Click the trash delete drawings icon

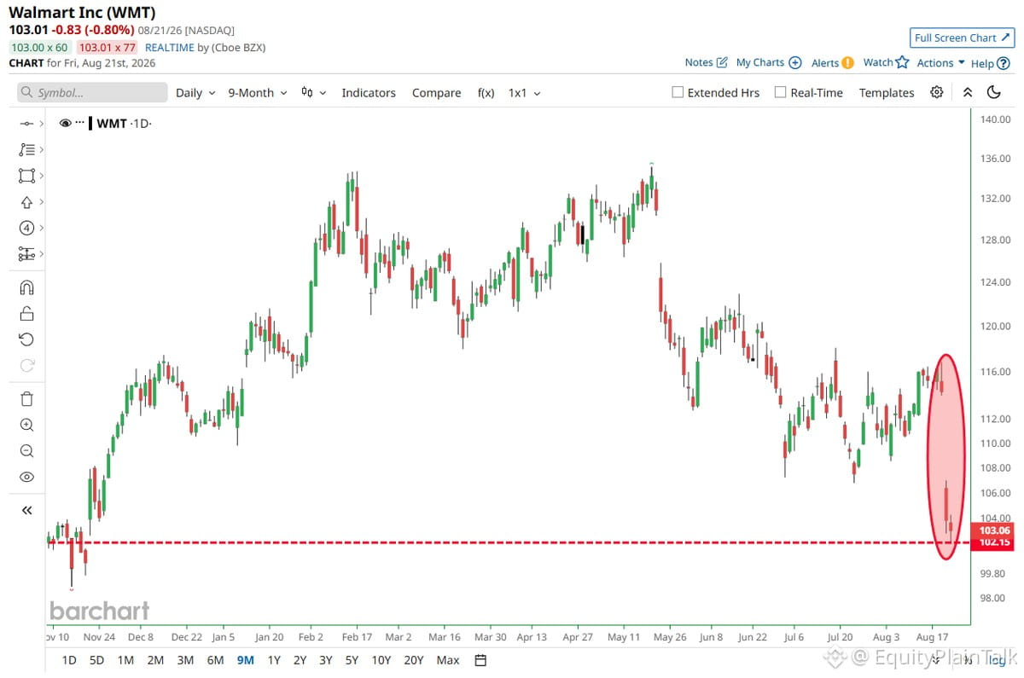point(26,398)
